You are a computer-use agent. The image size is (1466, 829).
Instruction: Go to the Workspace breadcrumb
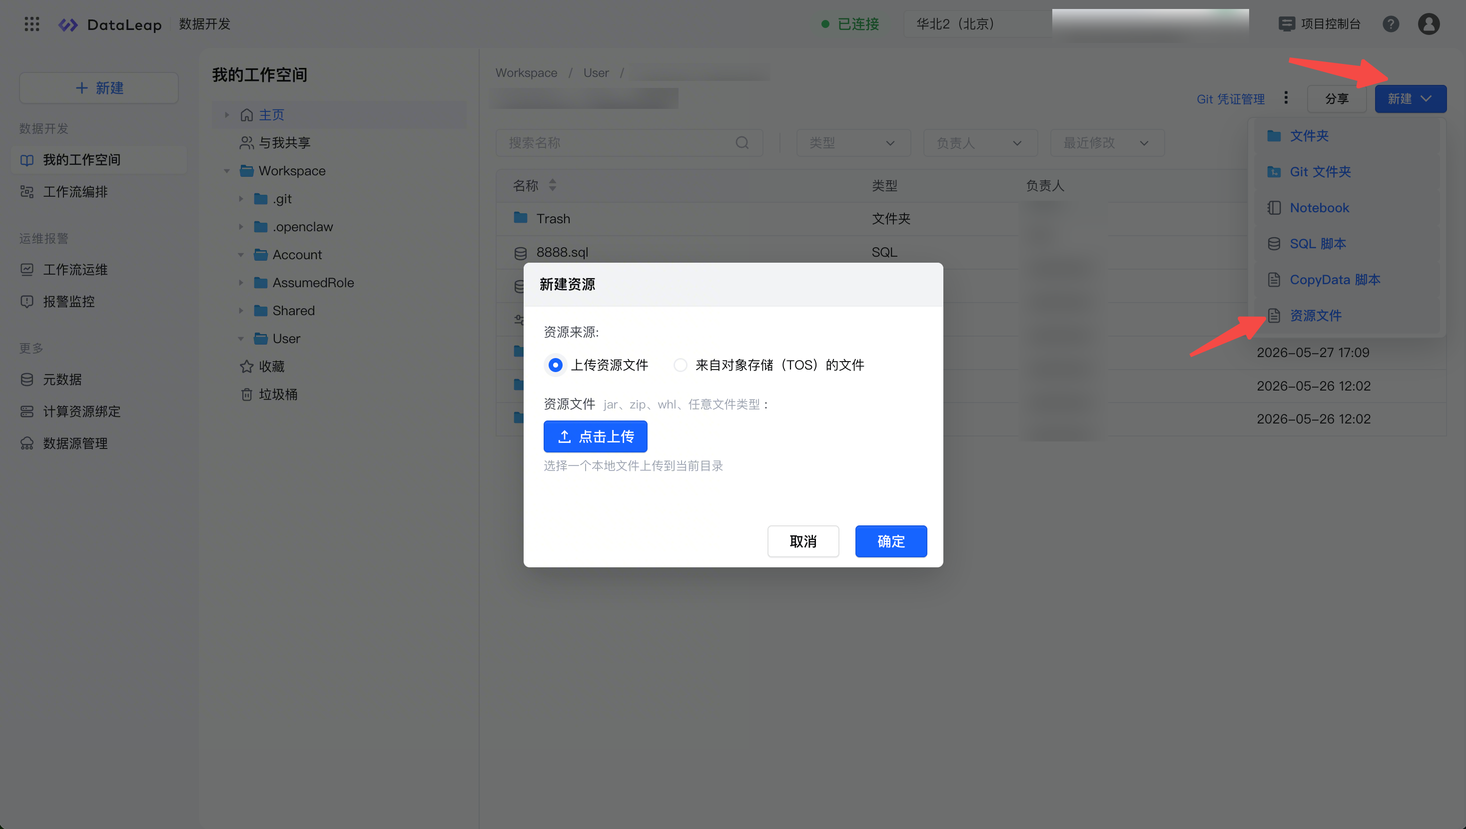tap(526, 73)
